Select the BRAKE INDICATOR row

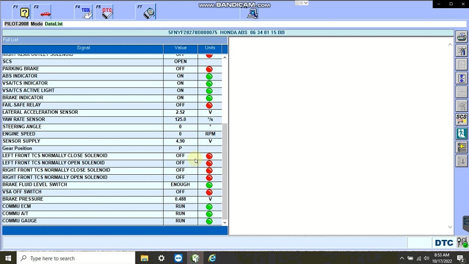[x=112, y=97]
